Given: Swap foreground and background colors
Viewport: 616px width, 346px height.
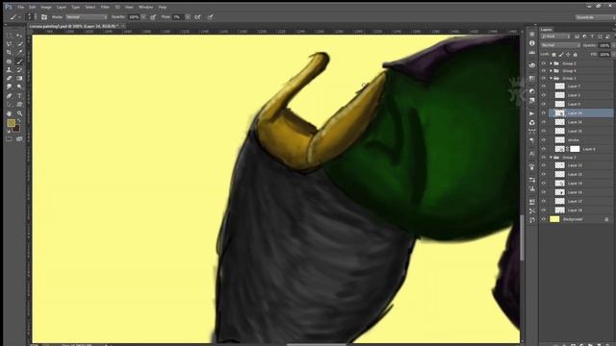Looking at the screenshot, I should click(x=19, y=121).
